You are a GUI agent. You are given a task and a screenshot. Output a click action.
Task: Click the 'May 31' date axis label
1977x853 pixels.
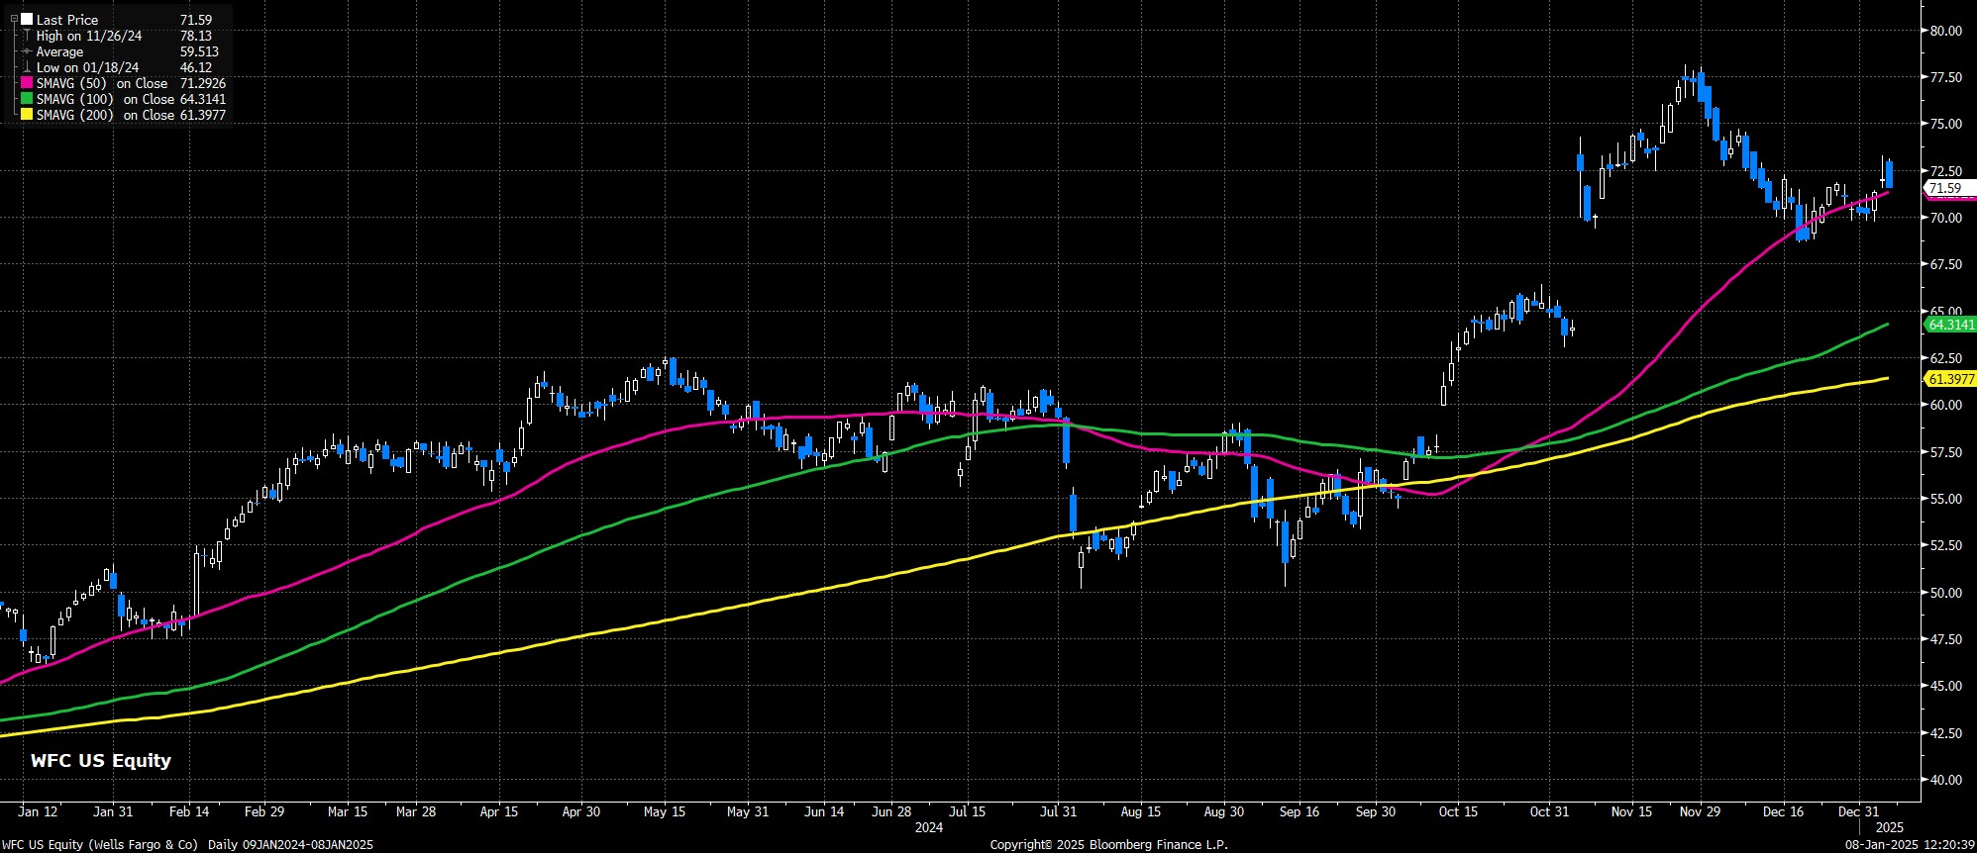(x=748, y=811)
